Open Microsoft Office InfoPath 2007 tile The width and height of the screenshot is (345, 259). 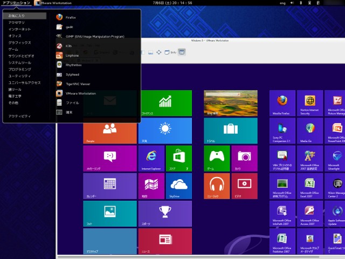tap(282, 214)
